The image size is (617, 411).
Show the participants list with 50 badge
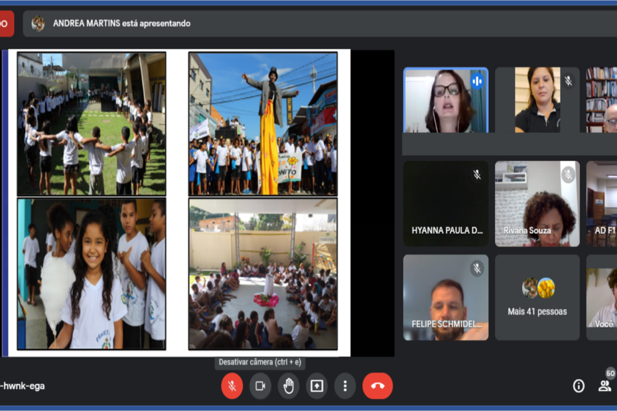(604, 385)
